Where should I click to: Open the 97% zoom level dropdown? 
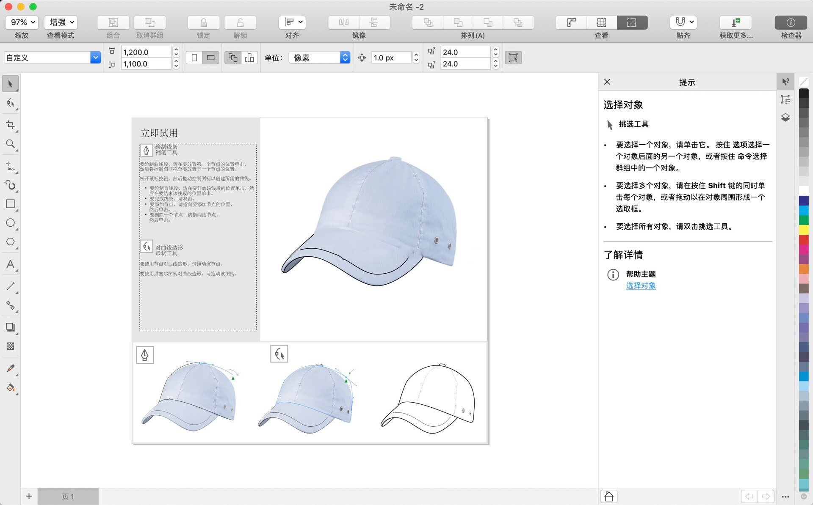[x=22, y=22]
